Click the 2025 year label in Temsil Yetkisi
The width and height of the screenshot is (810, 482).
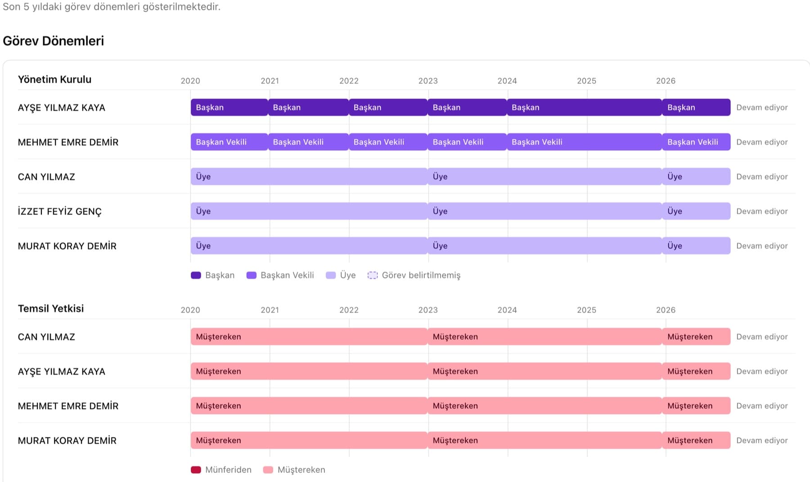586,310
